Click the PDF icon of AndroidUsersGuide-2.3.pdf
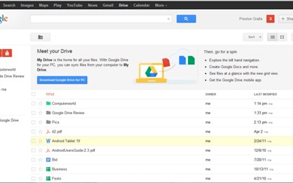The image size is (293, 183). click(48, 150)
